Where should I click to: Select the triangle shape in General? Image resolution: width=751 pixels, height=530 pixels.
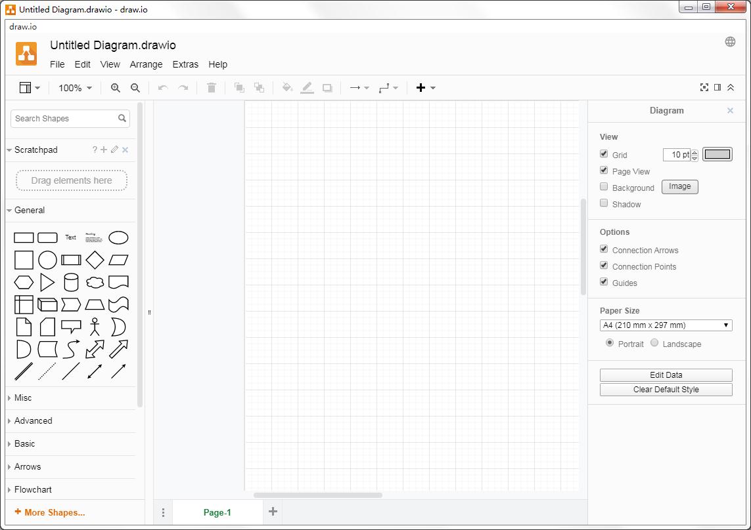[47, 282]
